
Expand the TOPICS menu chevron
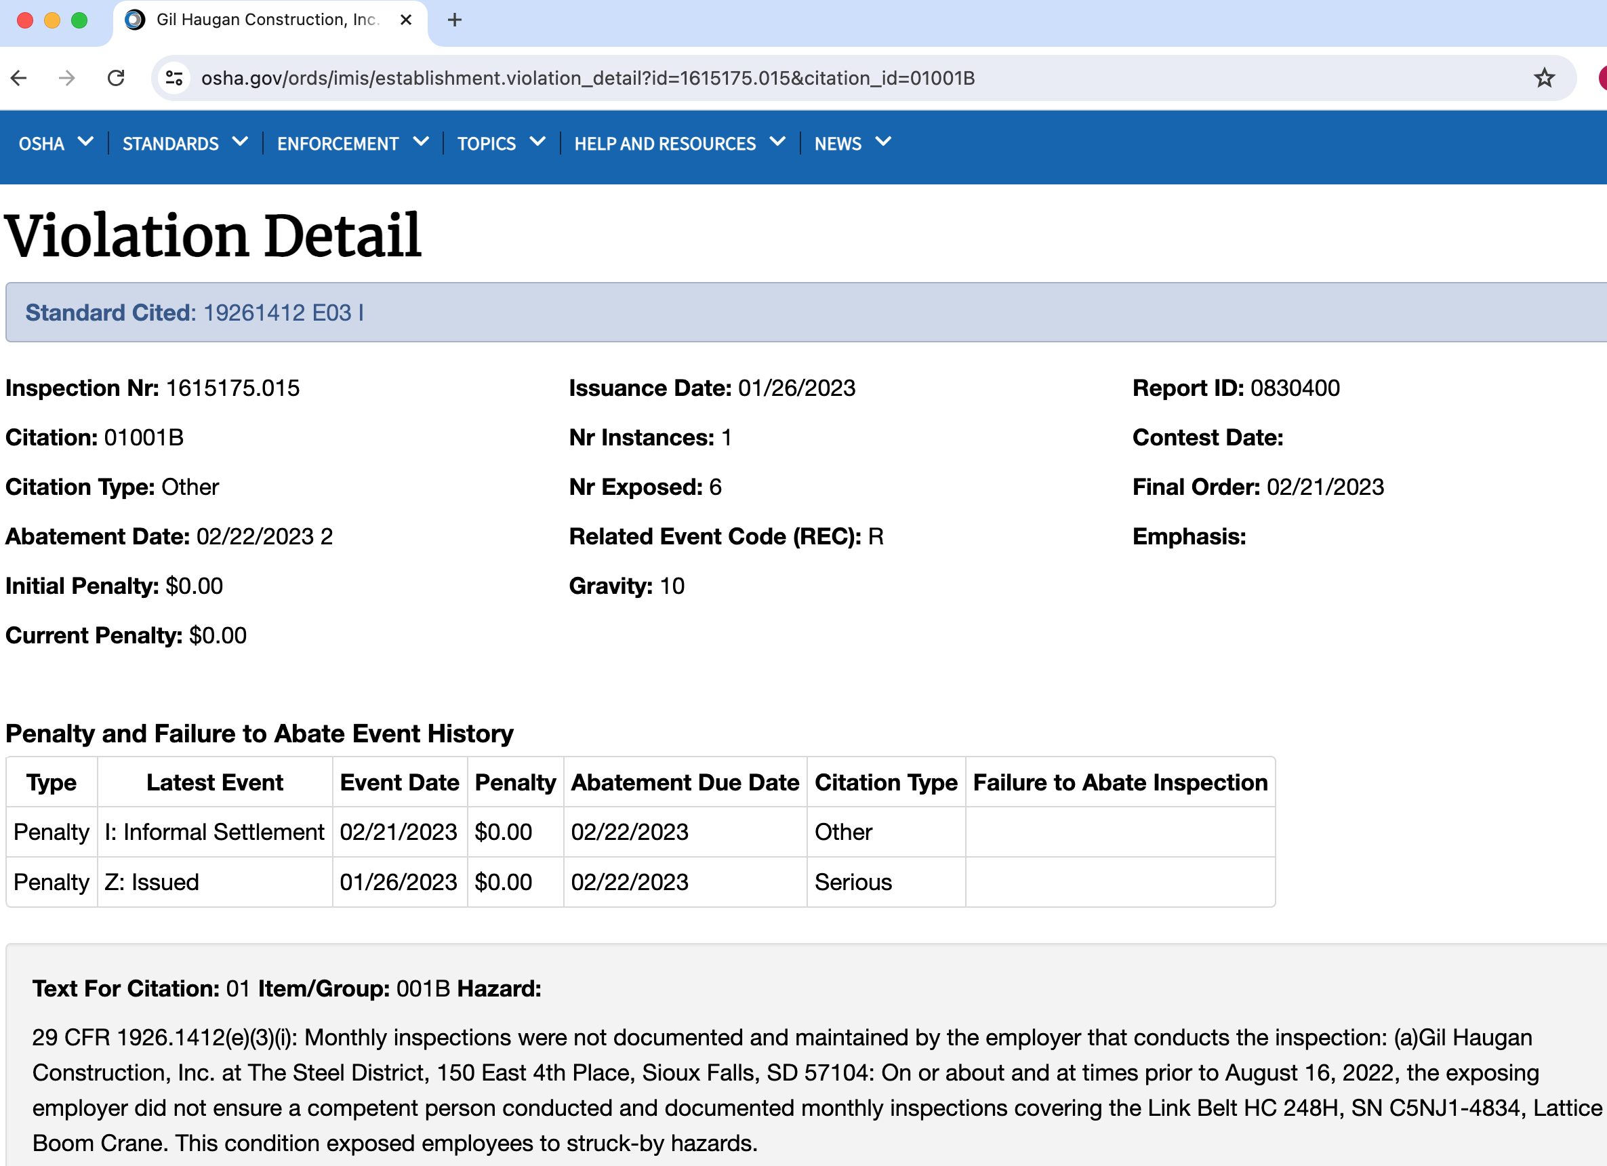click(x=537, y=142)
